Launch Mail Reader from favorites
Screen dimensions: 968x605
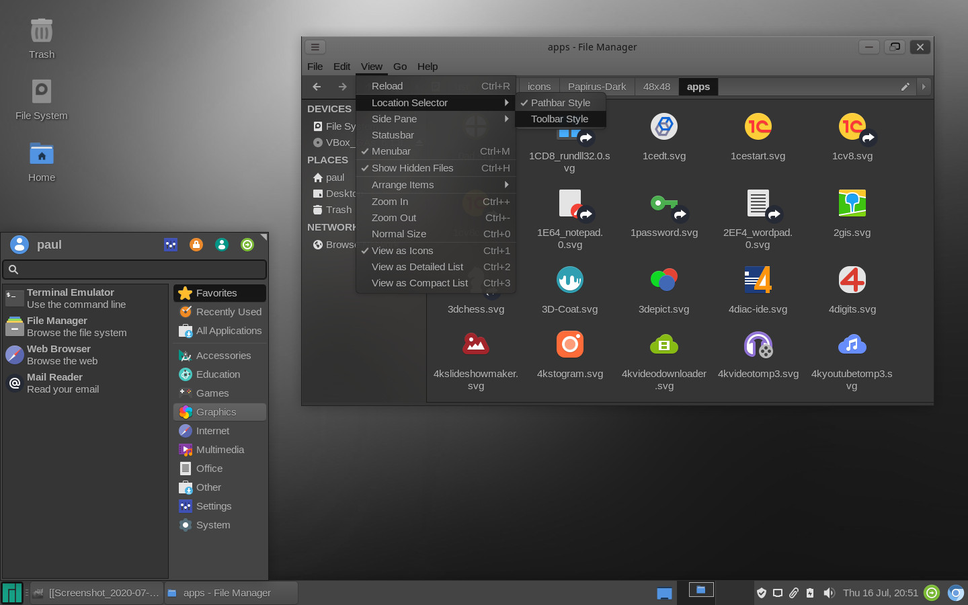[x=85, y=383]
